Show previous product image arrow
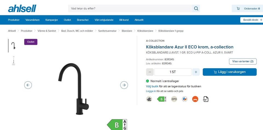 pyautogui.click(x=28, y=85)
